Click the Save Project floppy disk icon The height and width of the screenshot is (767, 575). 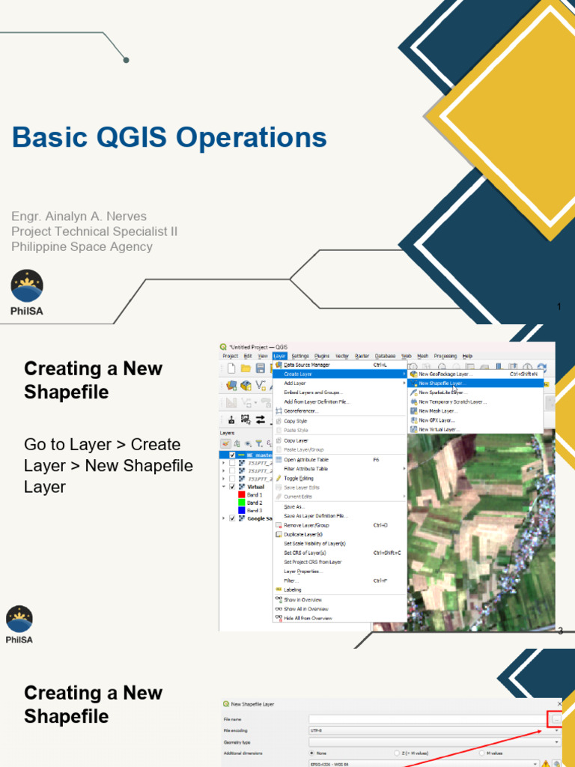click(x=261, y=369)
